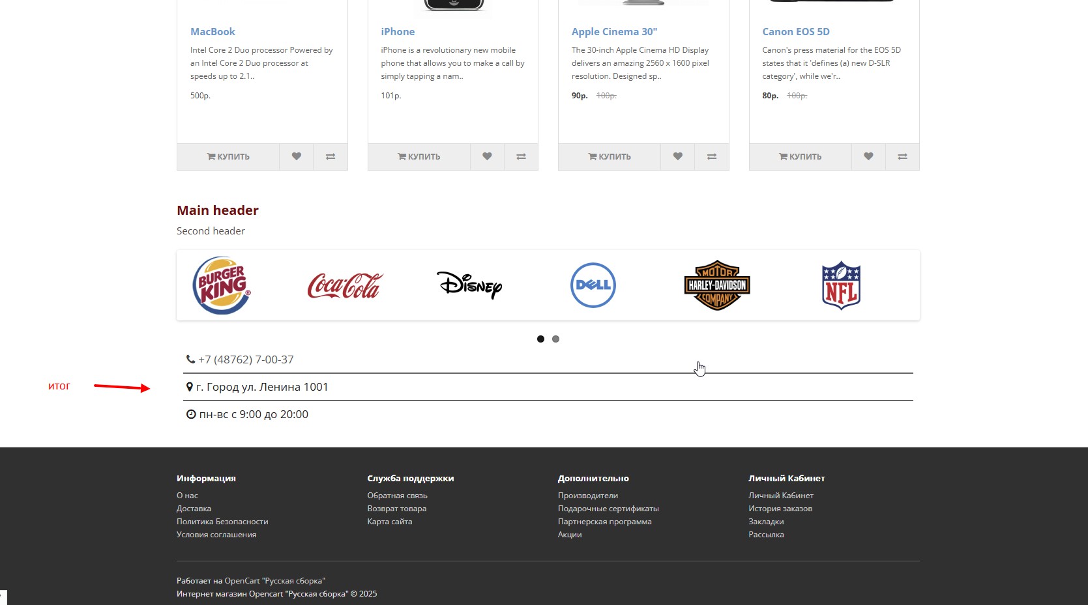Add iPhone to wishlist heart icon

(x=487, y=156)
